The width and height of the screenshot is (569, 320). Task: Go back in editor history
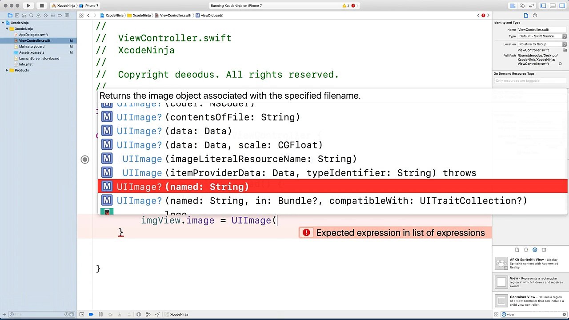coord(88,16)
